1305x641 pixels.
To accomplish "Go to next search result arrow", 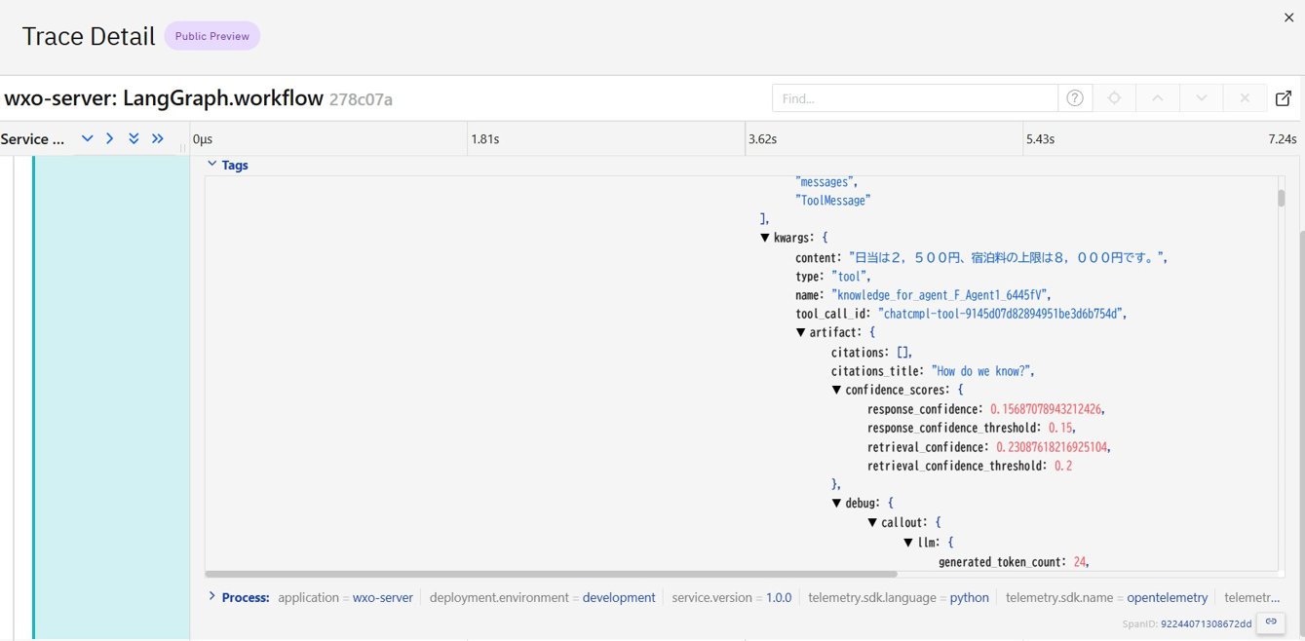I will click(1201, 98).
